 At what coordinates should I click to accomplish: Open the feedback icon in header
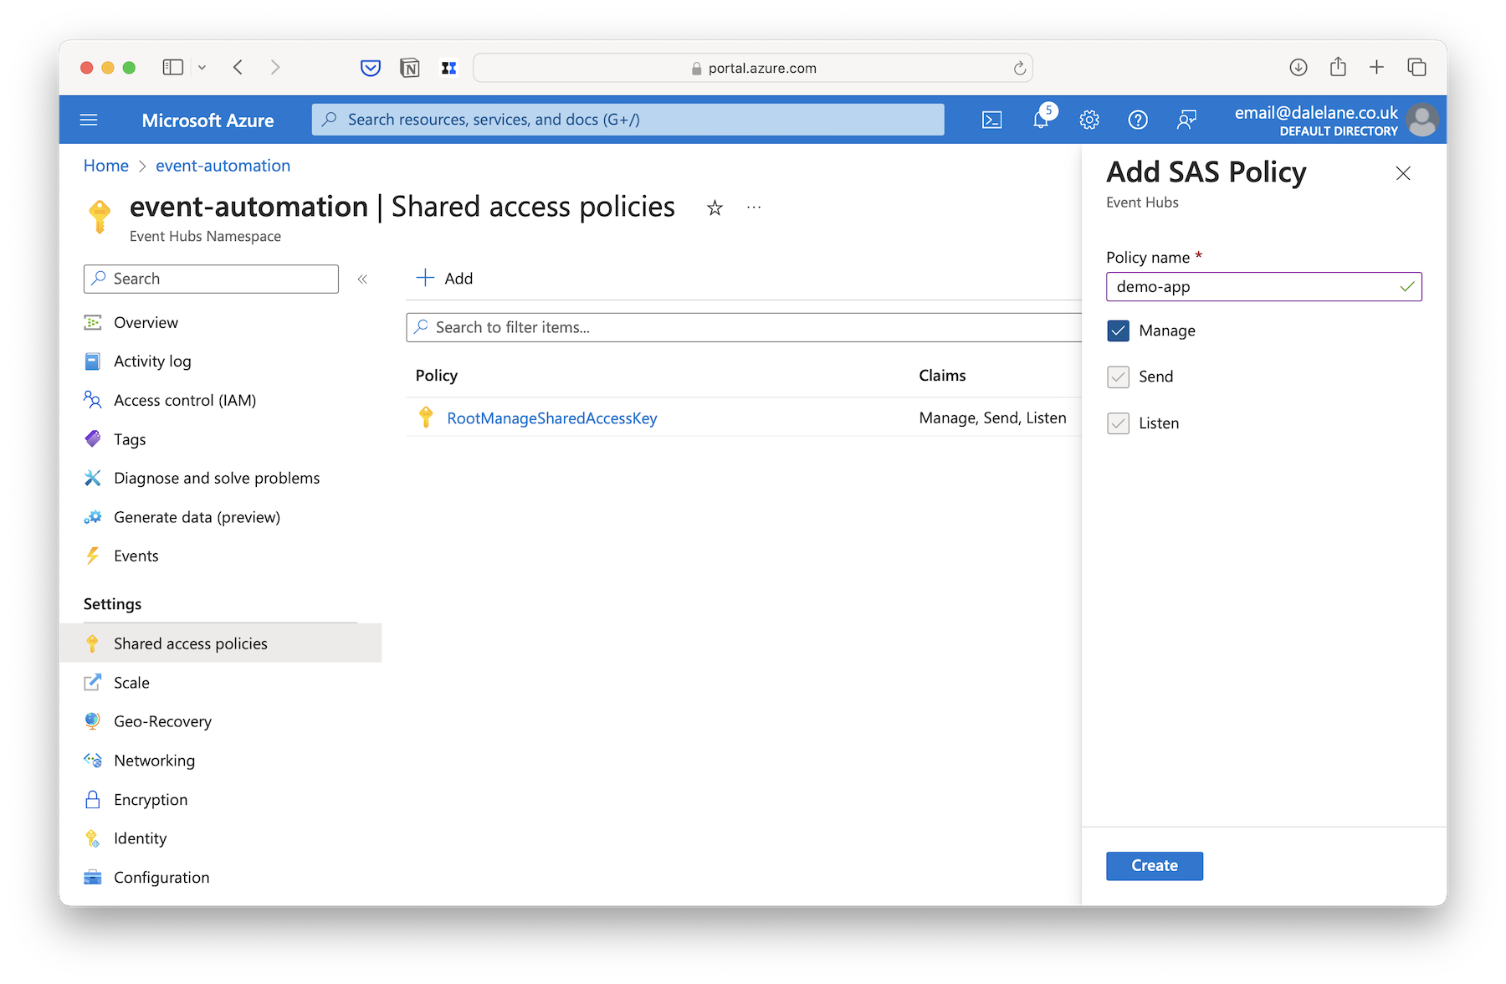pyautogui.click(x=1186, y=120)
